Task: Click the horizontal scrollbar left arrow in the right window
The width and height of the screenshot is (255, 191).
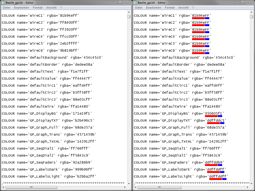Action: pos(135,187)
